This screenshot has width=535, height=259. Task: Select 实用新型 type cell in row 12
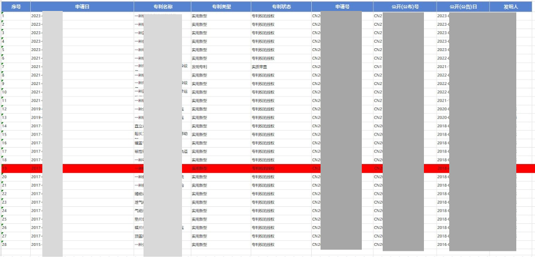(221, 109)
